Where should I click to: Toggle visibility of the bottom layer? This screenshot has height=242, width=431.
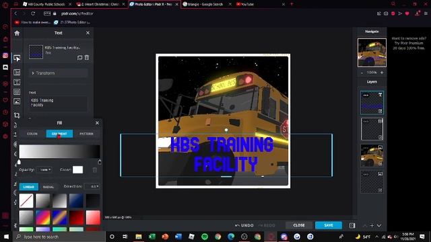click(380, 190)
